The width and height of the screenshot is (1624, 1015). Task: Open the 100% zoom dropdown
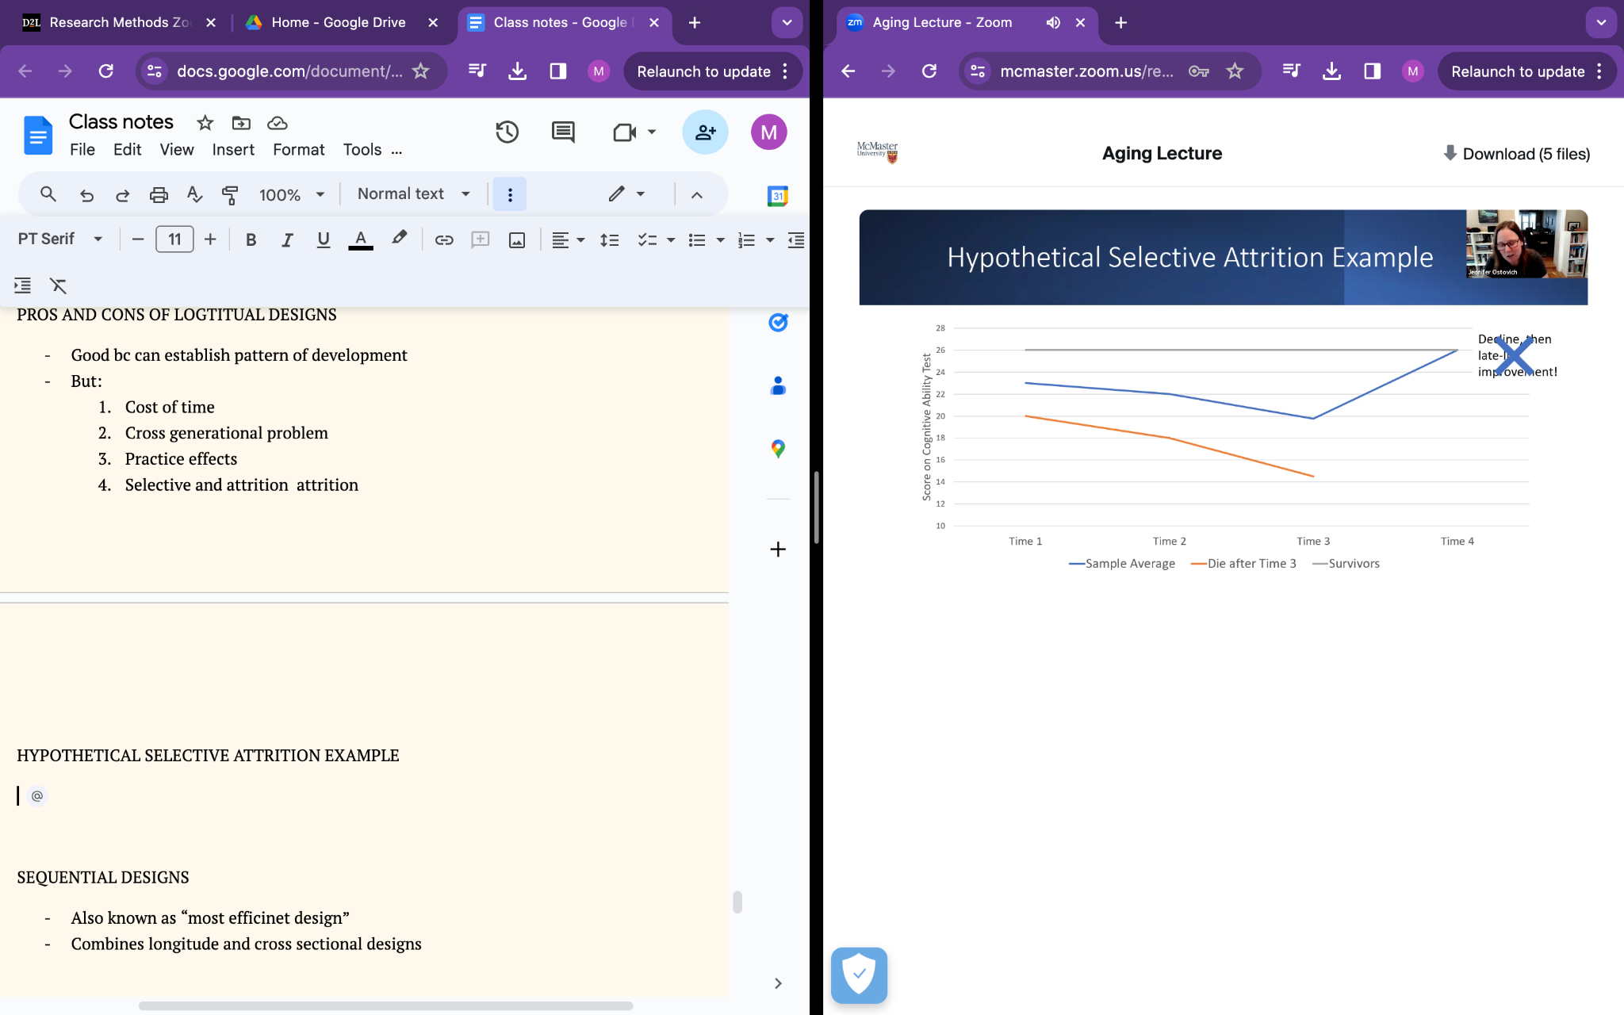(x=291, y=194)
